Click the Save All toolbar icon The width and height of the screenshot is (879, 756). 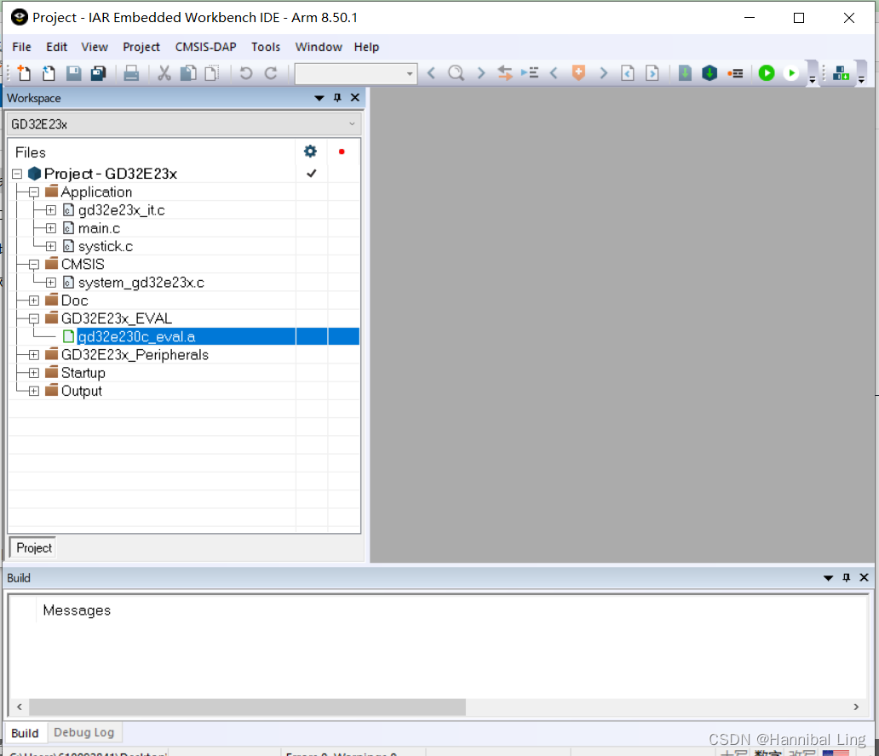tap(99, 73)
